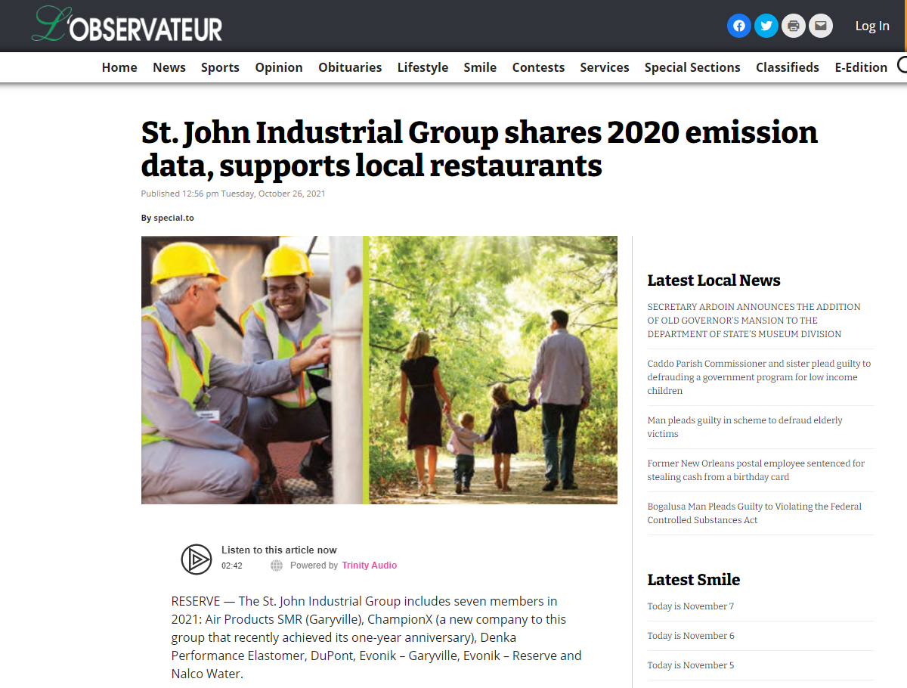Go to the Sports section

point(220,67)
